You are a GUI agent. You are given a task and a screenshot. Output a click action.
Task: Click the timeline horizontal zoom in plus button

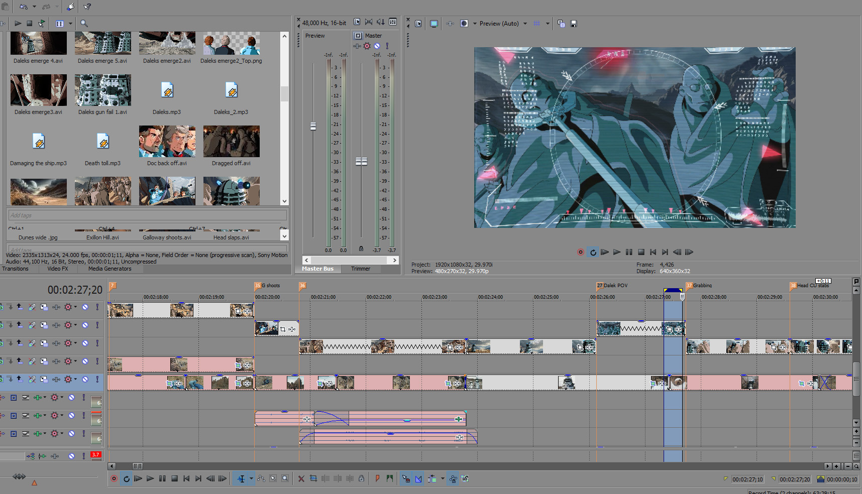(x=837, y=466)
